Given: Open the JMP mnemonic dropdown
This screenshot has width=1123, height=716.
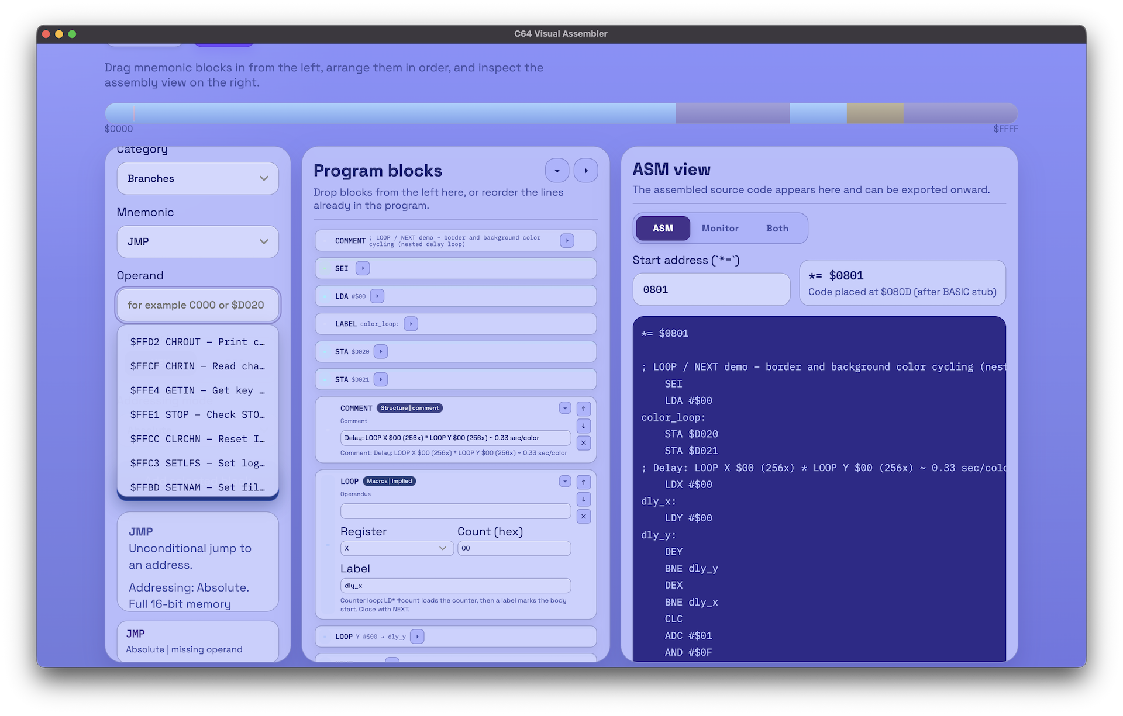Looking at the screenshot, I should click(198, 241).
